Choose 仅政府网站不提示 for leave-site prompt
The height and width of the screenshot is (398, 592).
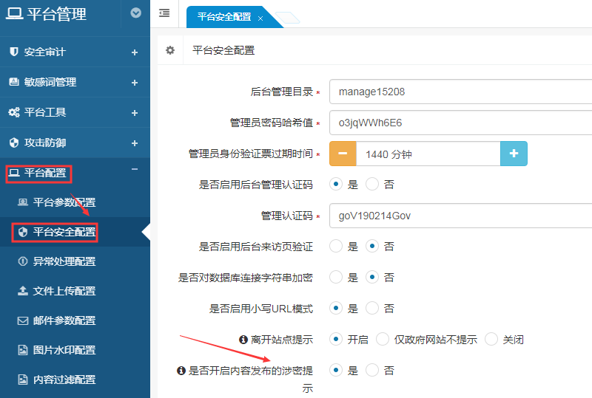pyautogui.click(x=383, y=340)
